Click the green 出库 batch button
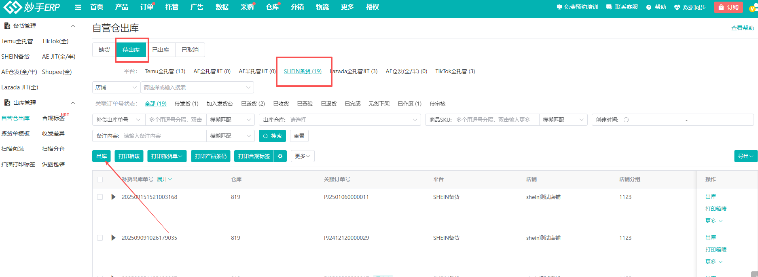This screenshot has width=758, height=277. point(102,156)
